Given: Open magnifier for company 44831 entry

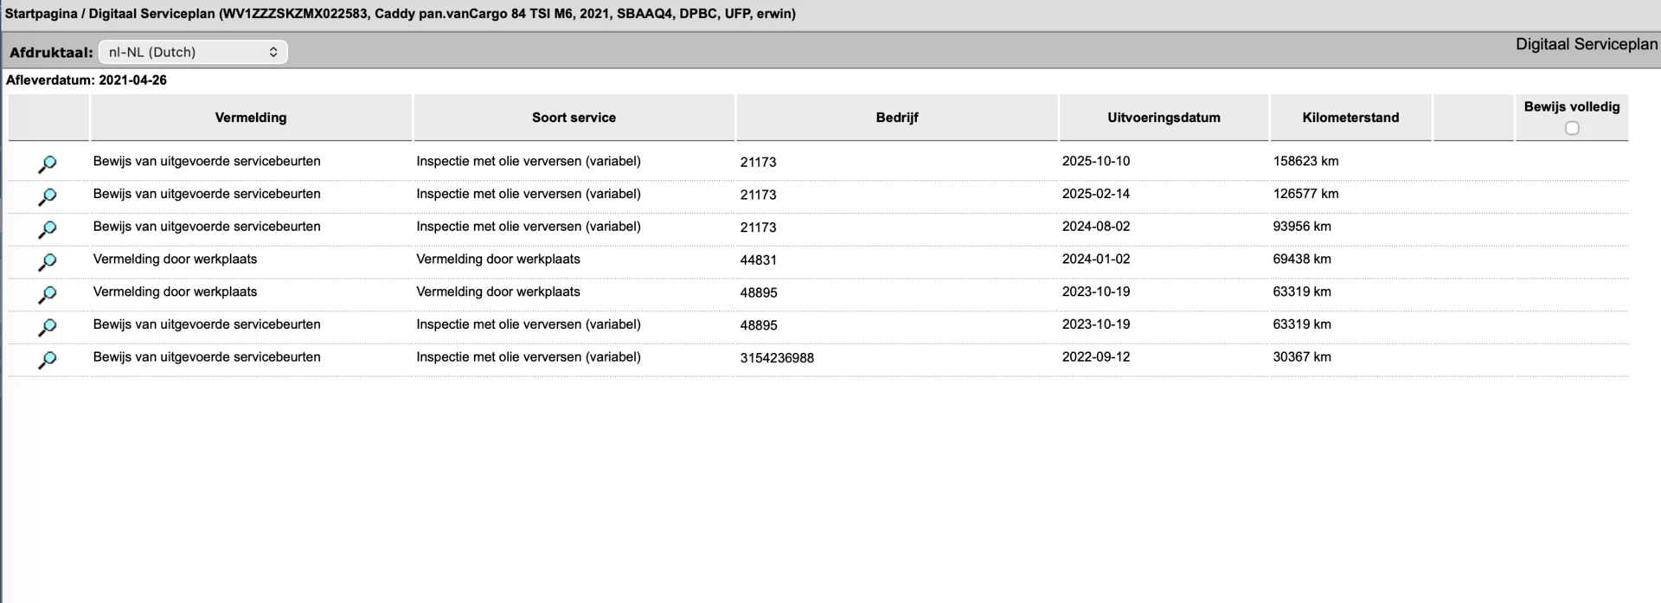Looking at the screenshot, I should tap(48, 262).
